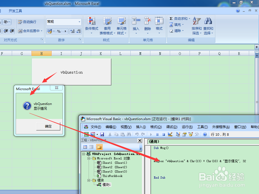The width and height of the screenshot is (259, 194).
Task: Select ThisWorkbook in the Project tree
Action: [113, 176]
